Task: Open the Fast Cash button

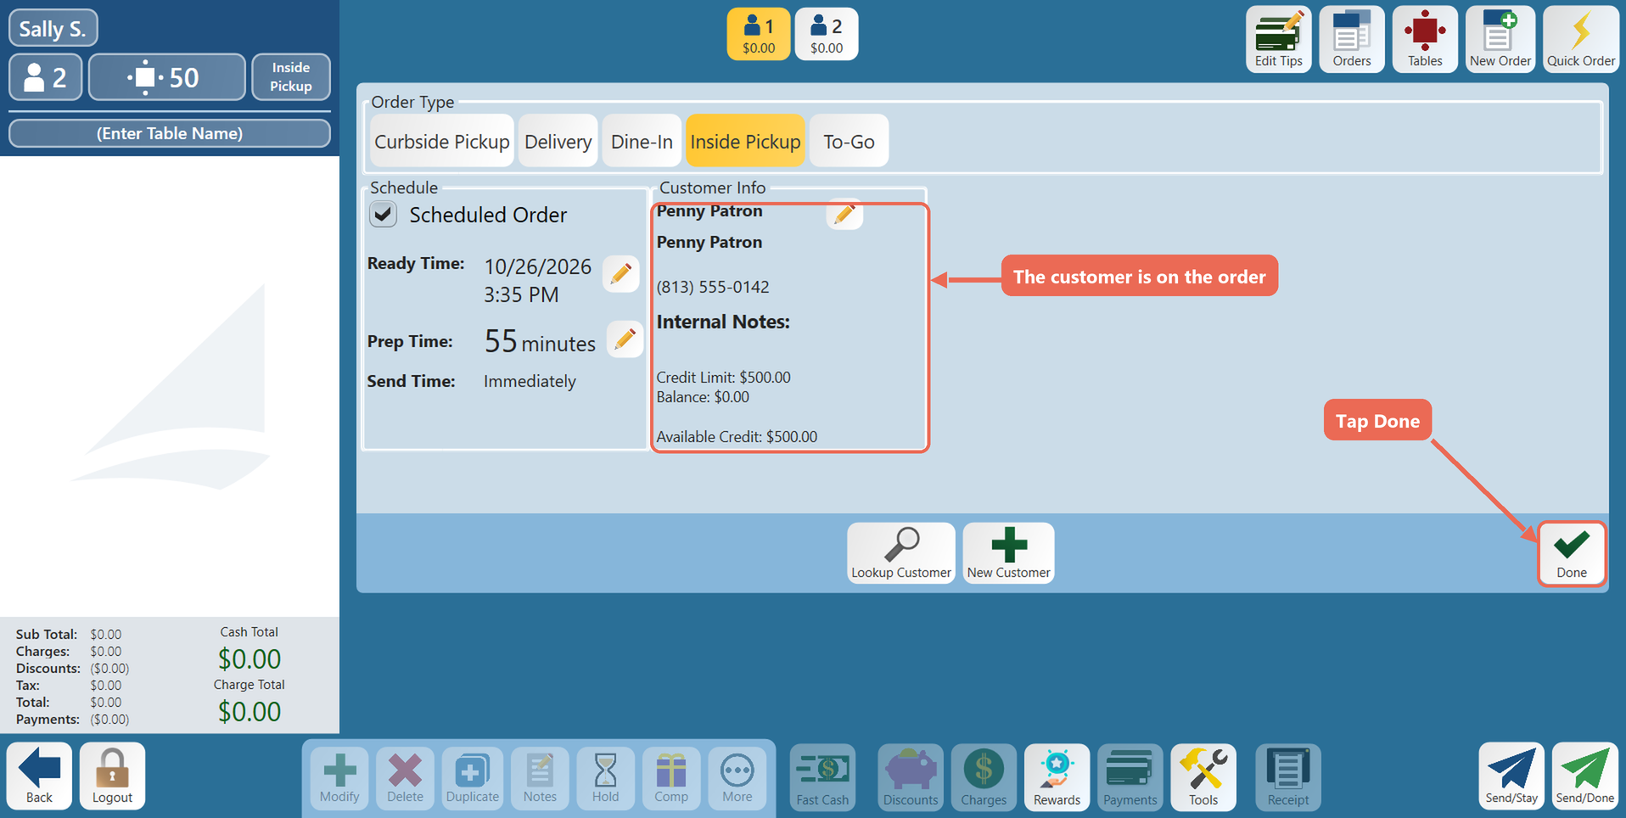Action: pos(822,777)
